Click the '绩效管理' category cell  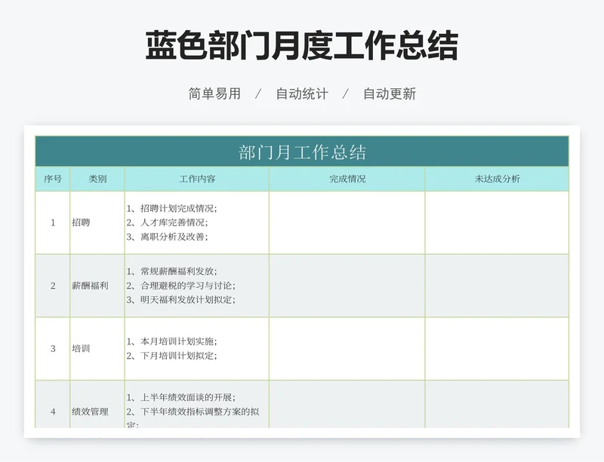tap(97, 404)
